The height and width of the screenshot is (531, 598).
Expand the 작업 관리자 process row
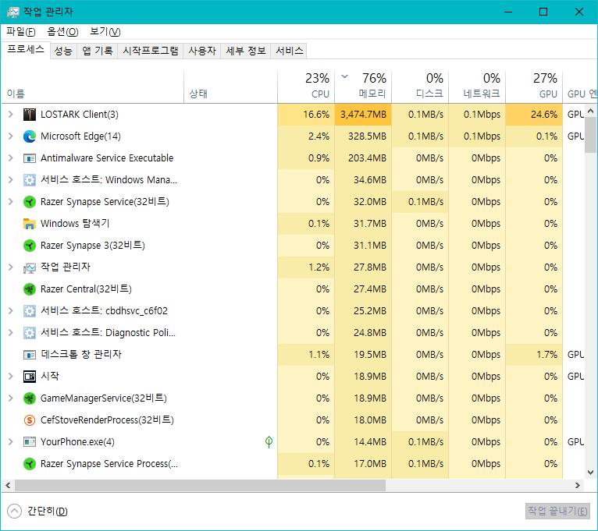pyautogui.click(x=11, y=267)
